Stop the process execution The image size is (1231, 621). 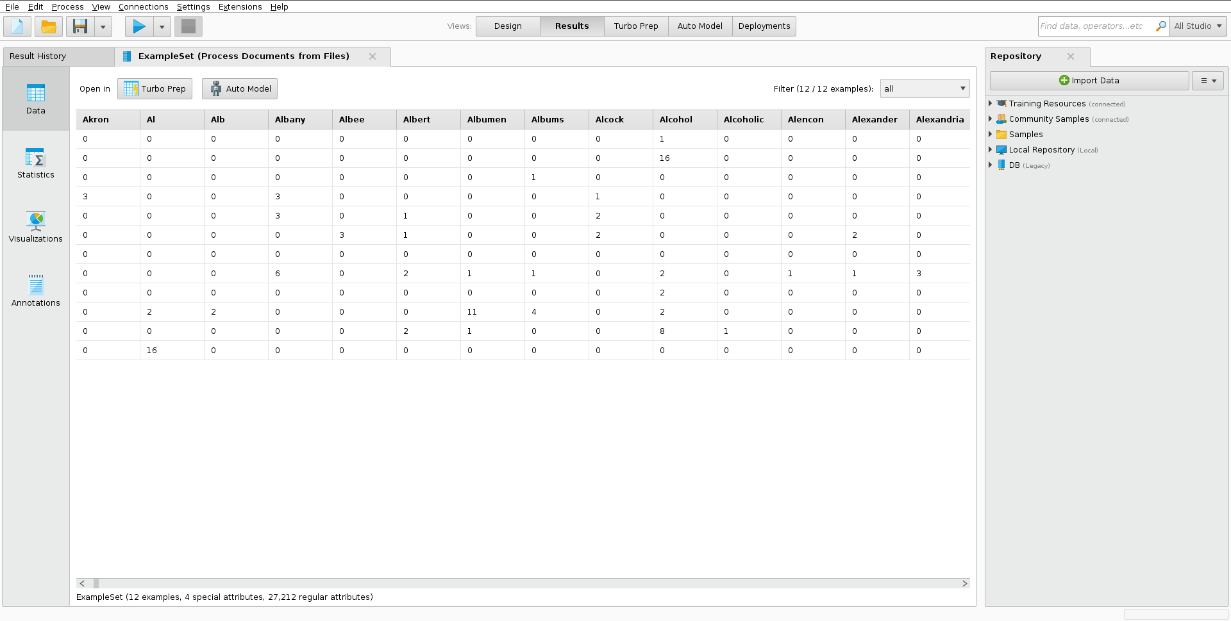point(188,26)
